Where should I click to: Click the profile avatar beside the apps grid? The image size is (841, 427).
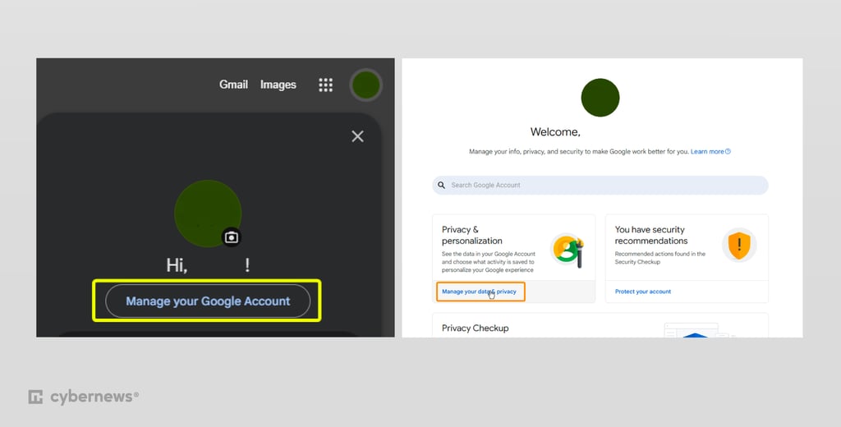[366, 85]
